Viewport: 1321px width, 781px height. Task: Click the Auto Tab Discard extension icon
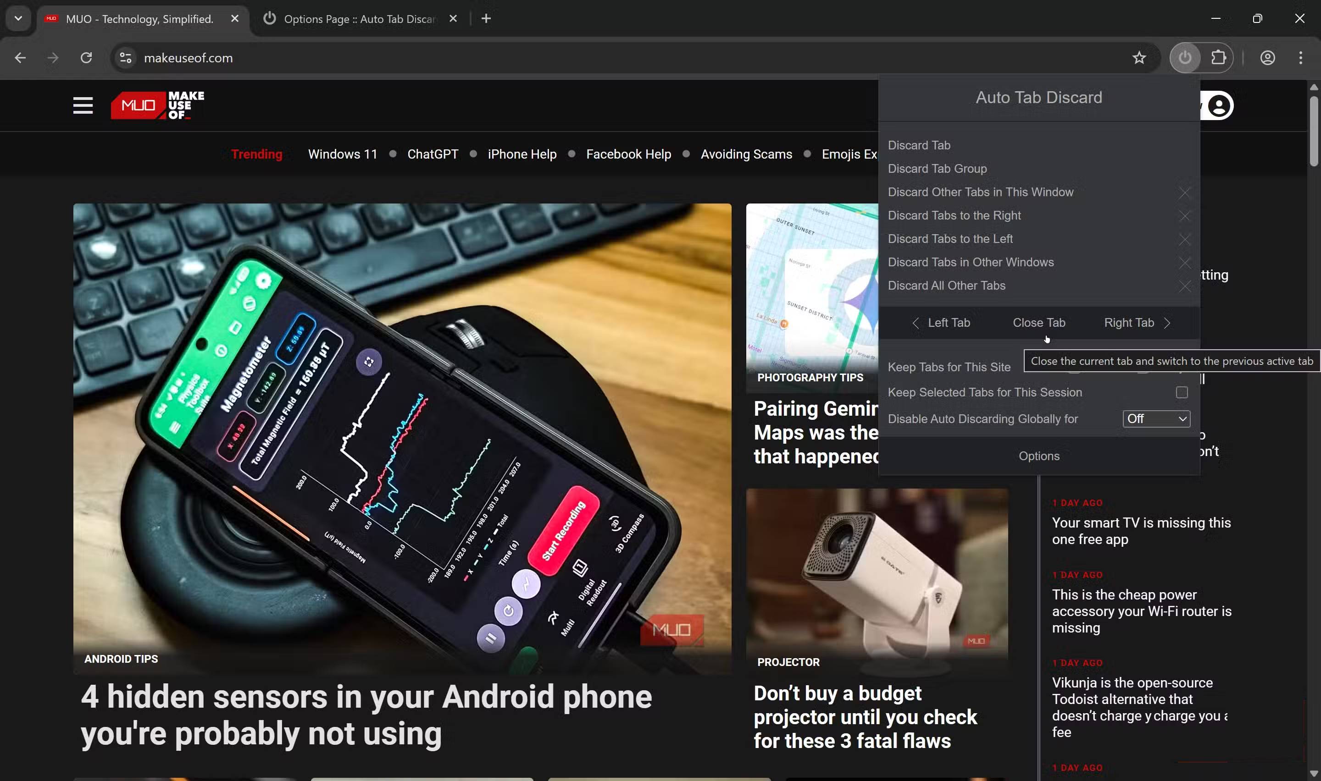pyautogui.click(x=1185, y=58)
